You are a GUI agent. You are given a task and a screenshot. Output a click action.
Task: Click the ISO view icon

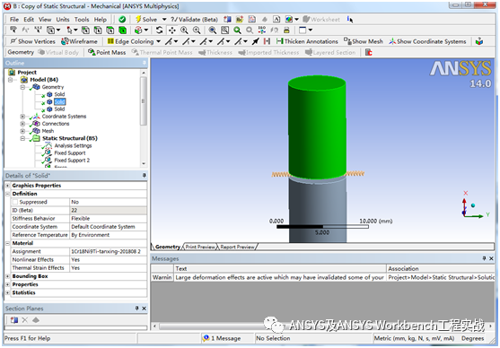262,30
